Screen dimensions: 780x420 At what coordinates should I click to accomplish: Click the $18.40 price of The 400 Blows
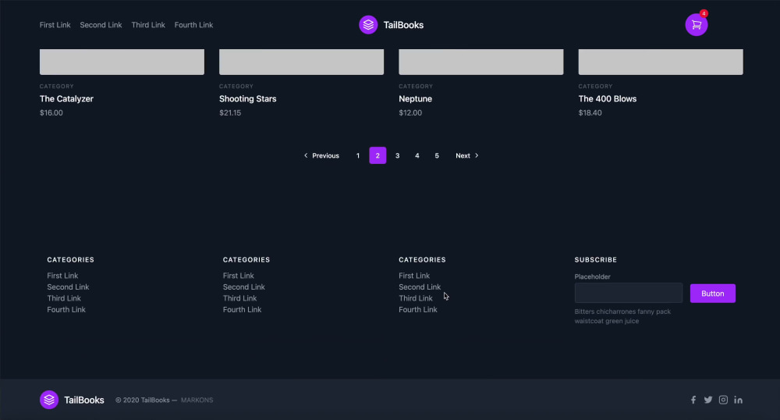tap(590, 113)
